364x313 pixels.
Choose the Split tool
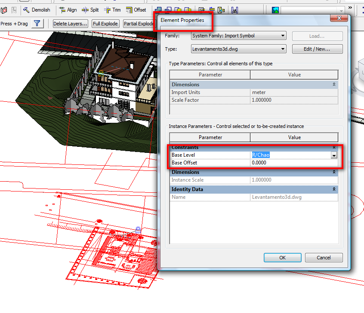pos(90,10)
